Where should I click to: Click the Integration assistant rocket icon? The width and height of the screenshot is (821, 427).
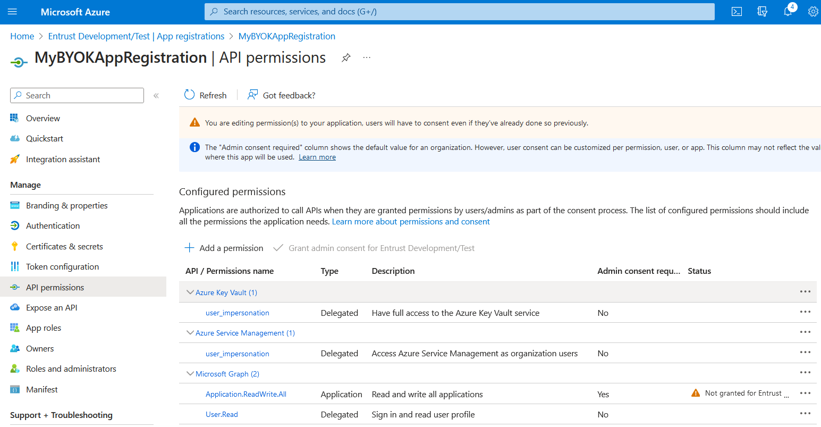15,159
